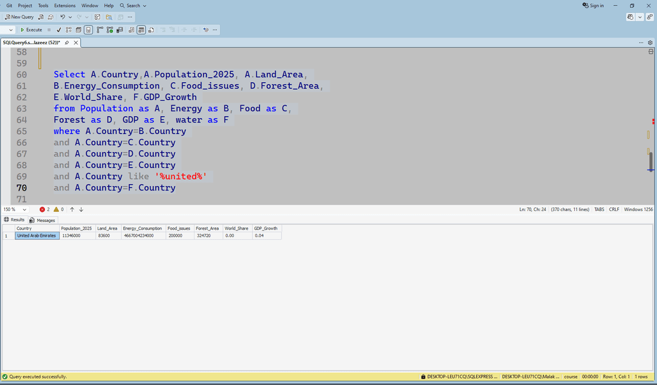Click the Execute query button
Viewport: 657px width, 385px height.
(31, 30)
